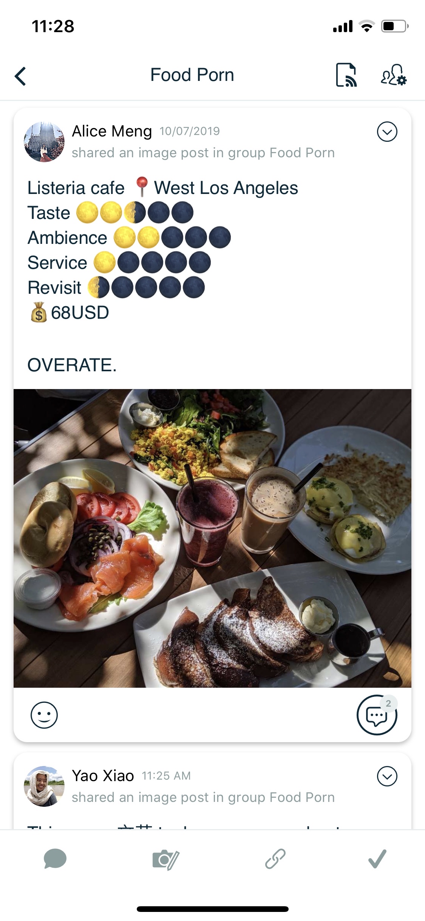Screen dimensions: 425x921
Task: Tap the Food Porn group title
Action: click(192, 75)
